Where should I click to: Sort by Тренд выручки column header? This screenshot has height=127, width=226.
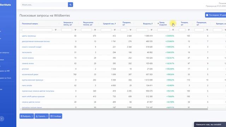pos(163,24)
